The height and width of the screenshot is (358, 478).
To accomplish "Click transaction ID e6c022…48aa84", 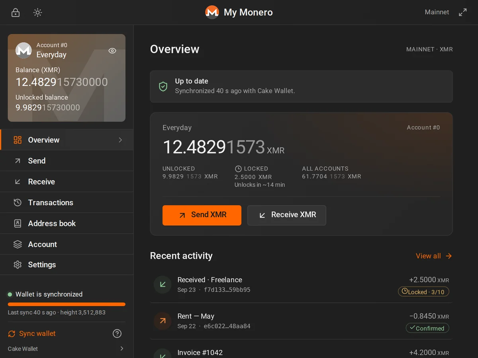I will [x=227, y=327].
